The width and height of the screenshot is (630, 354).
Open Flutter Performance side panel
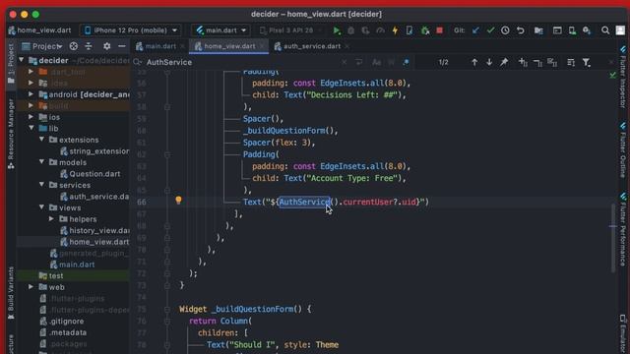point(623,229)
